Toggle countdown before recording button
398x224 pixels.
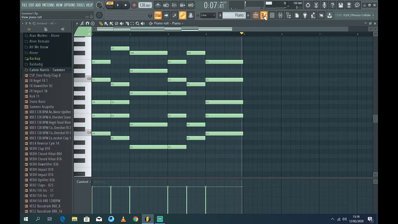pyautogui.click(x=174, y=5)
